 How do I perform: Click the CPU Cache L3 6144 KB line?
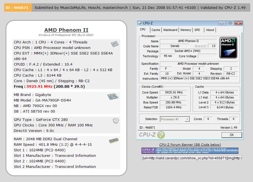(x=38, y=76)
